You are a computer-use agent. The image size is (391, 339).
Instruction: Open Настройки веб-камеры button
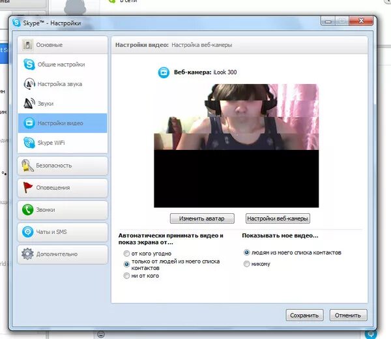coord(278,218)
